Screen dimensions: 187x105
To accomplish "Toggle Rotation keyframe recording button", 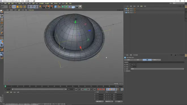I will [113, 89].
